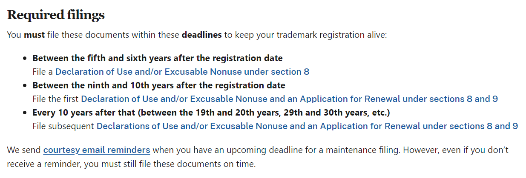Select the ninth and 10th years bullet heading
The width and height of the screenshot is (526, 178).
[159, 85]
